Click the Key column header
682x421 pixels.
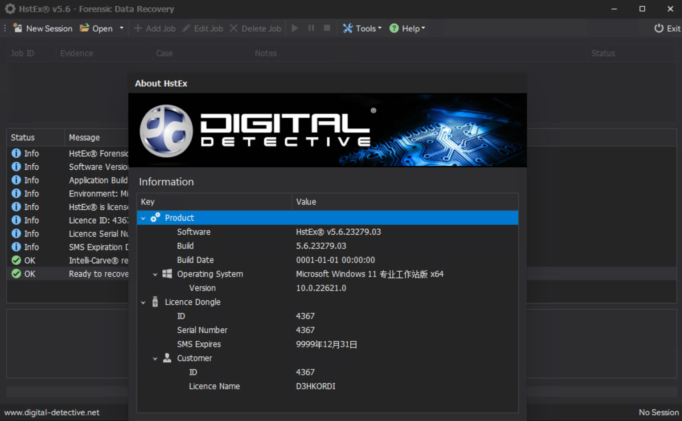(214, 202)
